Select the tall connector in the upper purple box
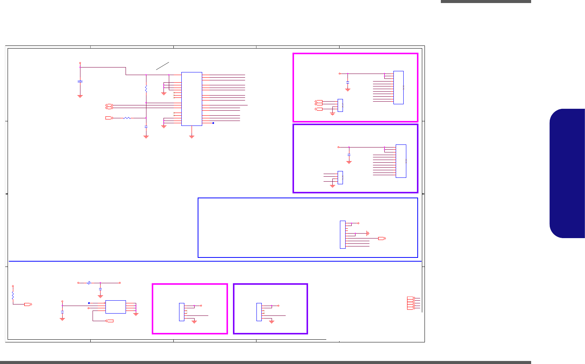 pos(401,161)
